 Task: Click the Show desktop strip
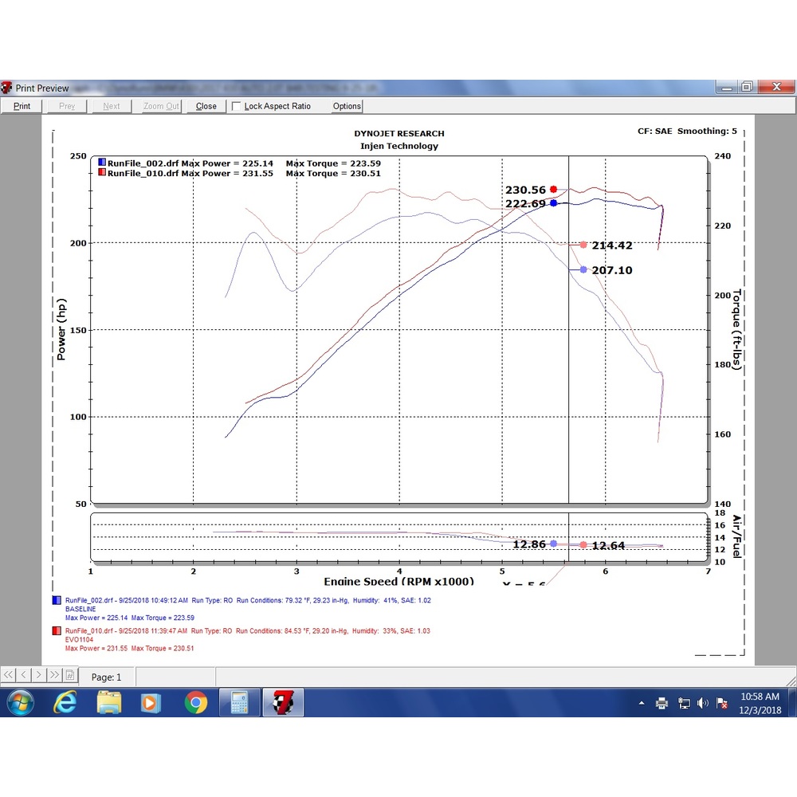coord(792,703)
